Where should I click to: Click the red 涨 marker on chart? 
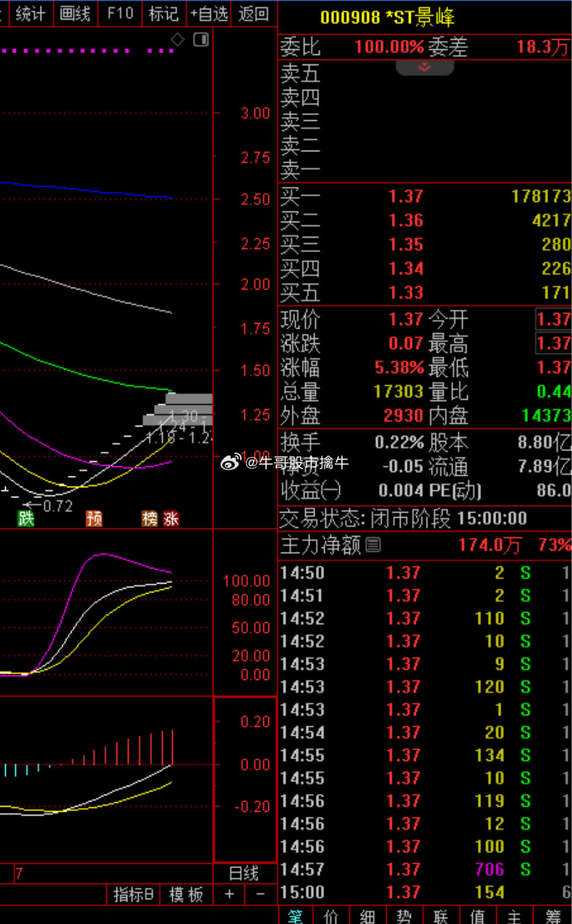pyautogui.click(x=171, y=518)
